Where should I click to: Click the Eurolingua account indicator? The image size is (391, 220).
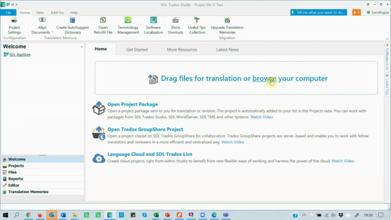pos(378,12)
